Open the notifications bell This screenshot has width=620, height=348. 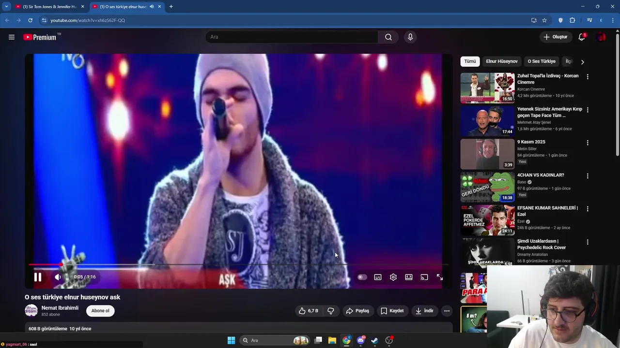pos(582,37)
